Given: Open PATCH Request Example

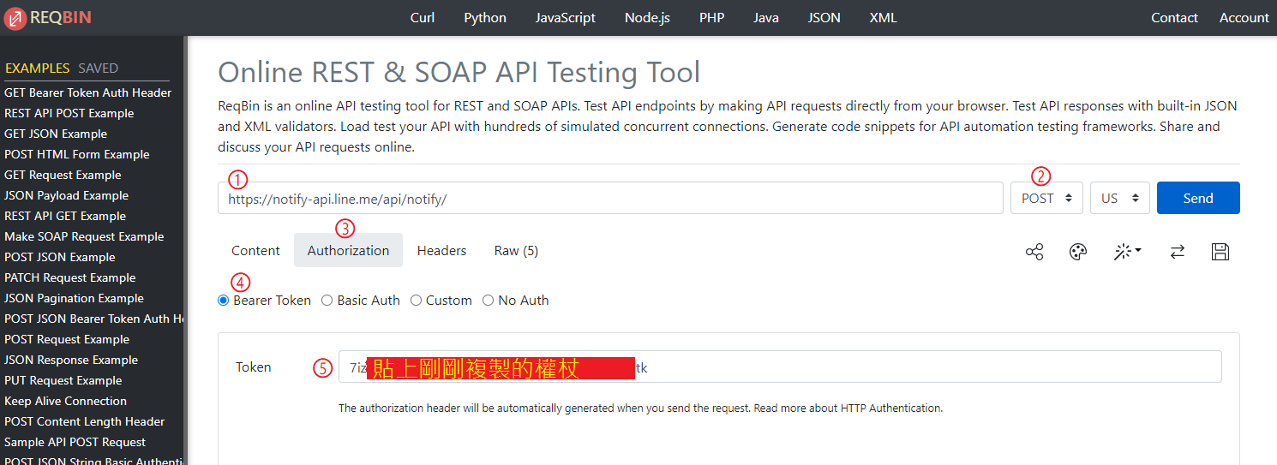Looking at the screenshot, I should pyautogui.click(x=70, y=277).
